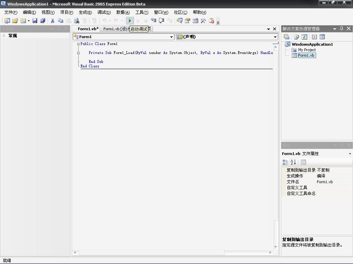Cut selection using the scissors icon
353x264 pixels.
tap(52, 21)
